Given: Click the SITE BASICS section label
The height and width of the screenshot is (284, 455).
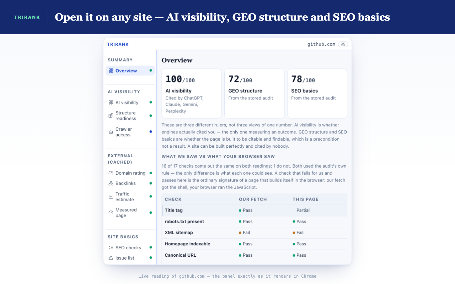Looking at the screenshot, I should click(x=123, y=237).
